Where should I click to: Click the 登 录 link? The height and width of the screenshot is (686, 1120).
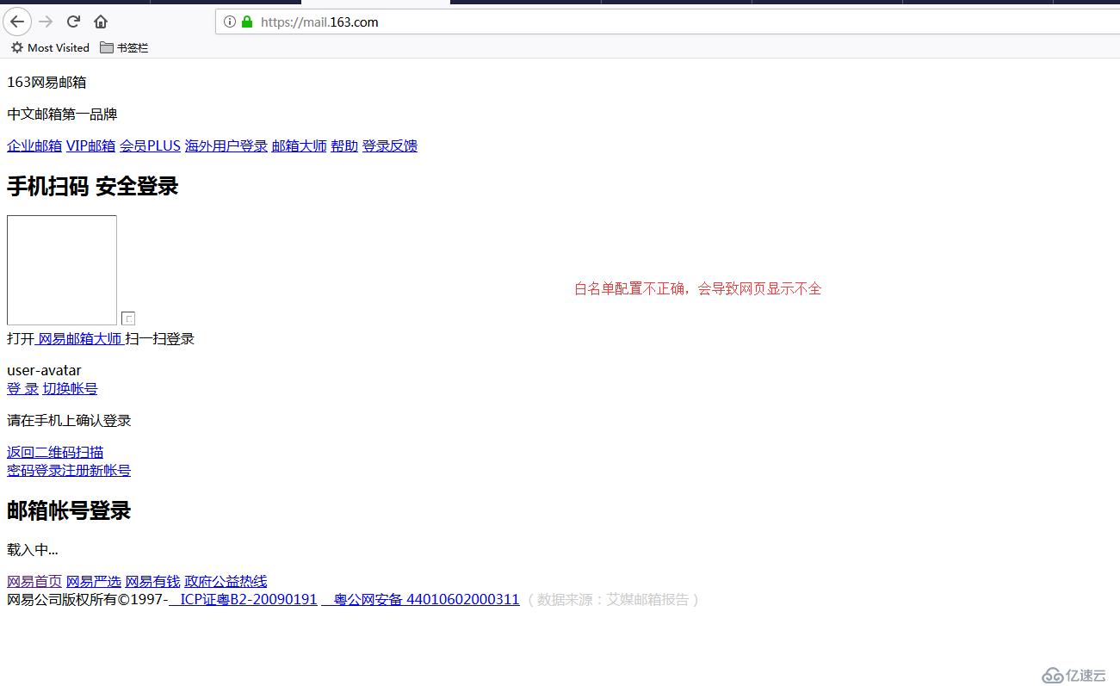click(22, 388)
